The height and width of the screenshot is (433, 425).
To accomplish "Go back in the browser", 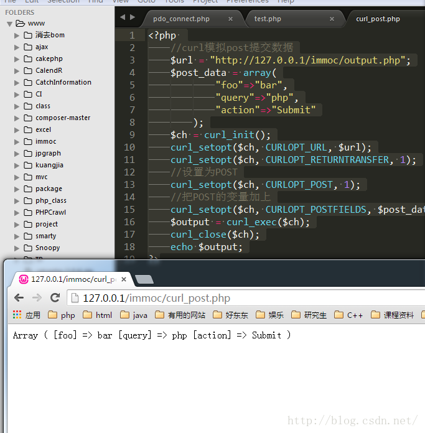I will click(19, 298).
